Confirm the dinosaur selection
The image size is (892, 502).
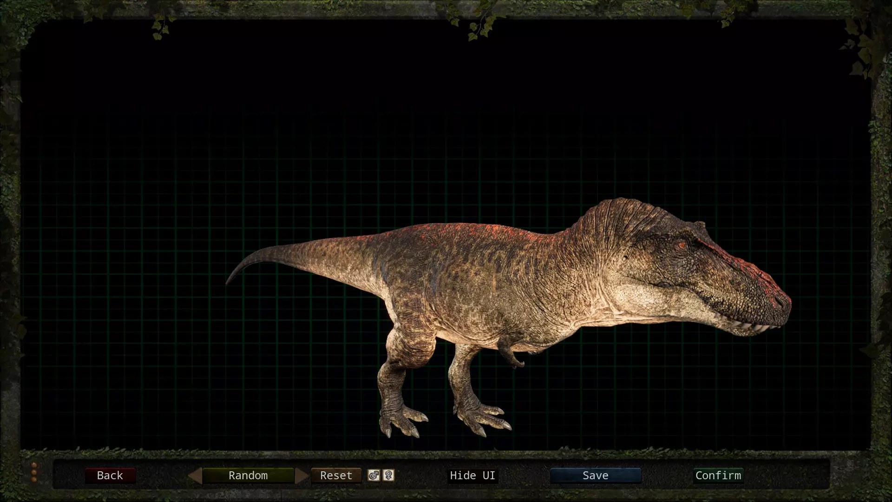point(718,476)
